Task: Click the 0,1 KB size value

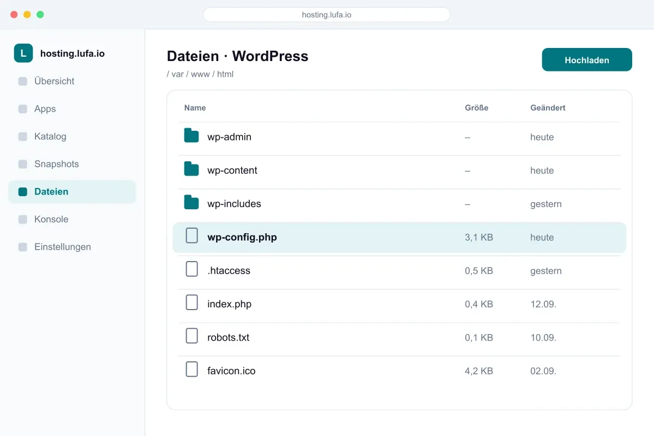Action: [x=479, y=337]
